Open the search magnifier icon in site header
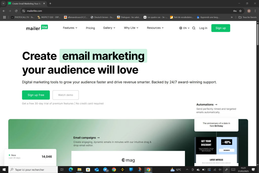This screenshot has height=173, width=259. click(x=194, y=28)
